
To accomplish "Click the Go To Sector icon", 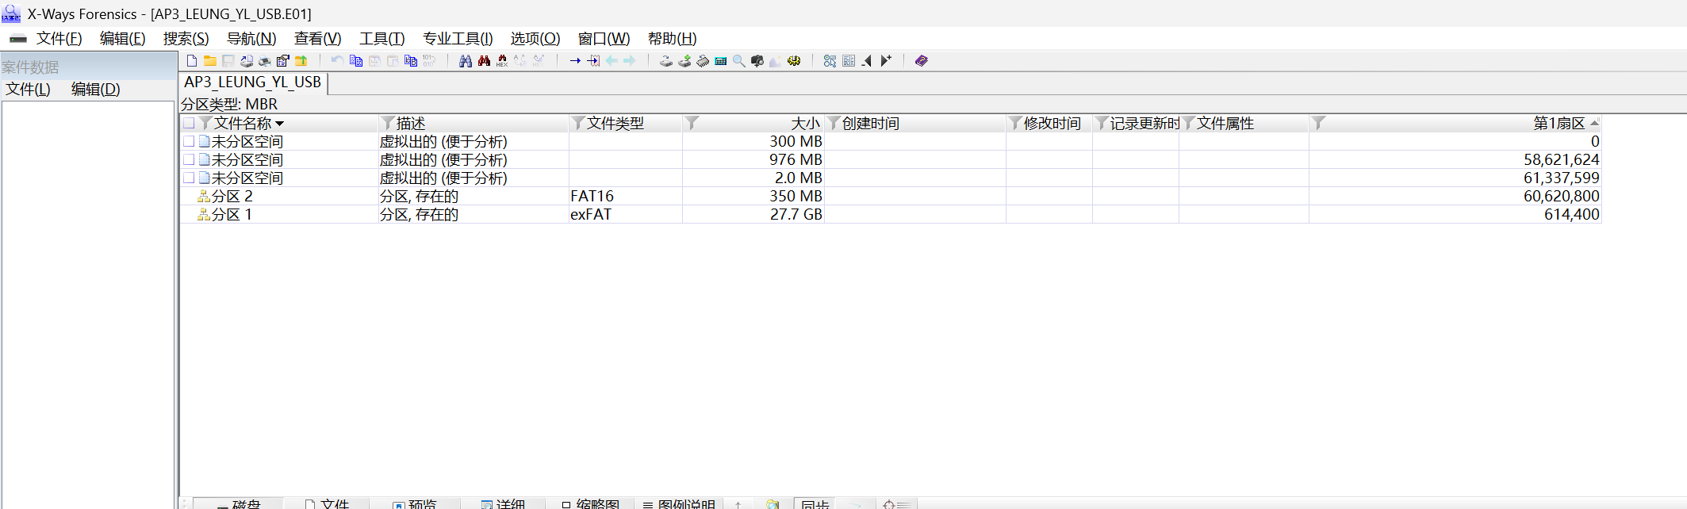I will (x=593, y=61).
